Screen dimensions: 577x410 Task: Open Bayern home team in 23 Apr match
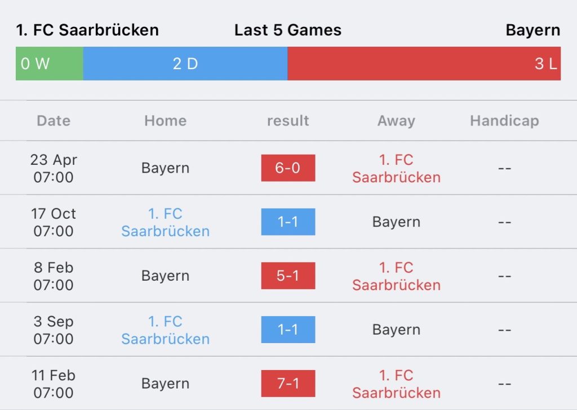pyautogui.click(x=166, y=168)
